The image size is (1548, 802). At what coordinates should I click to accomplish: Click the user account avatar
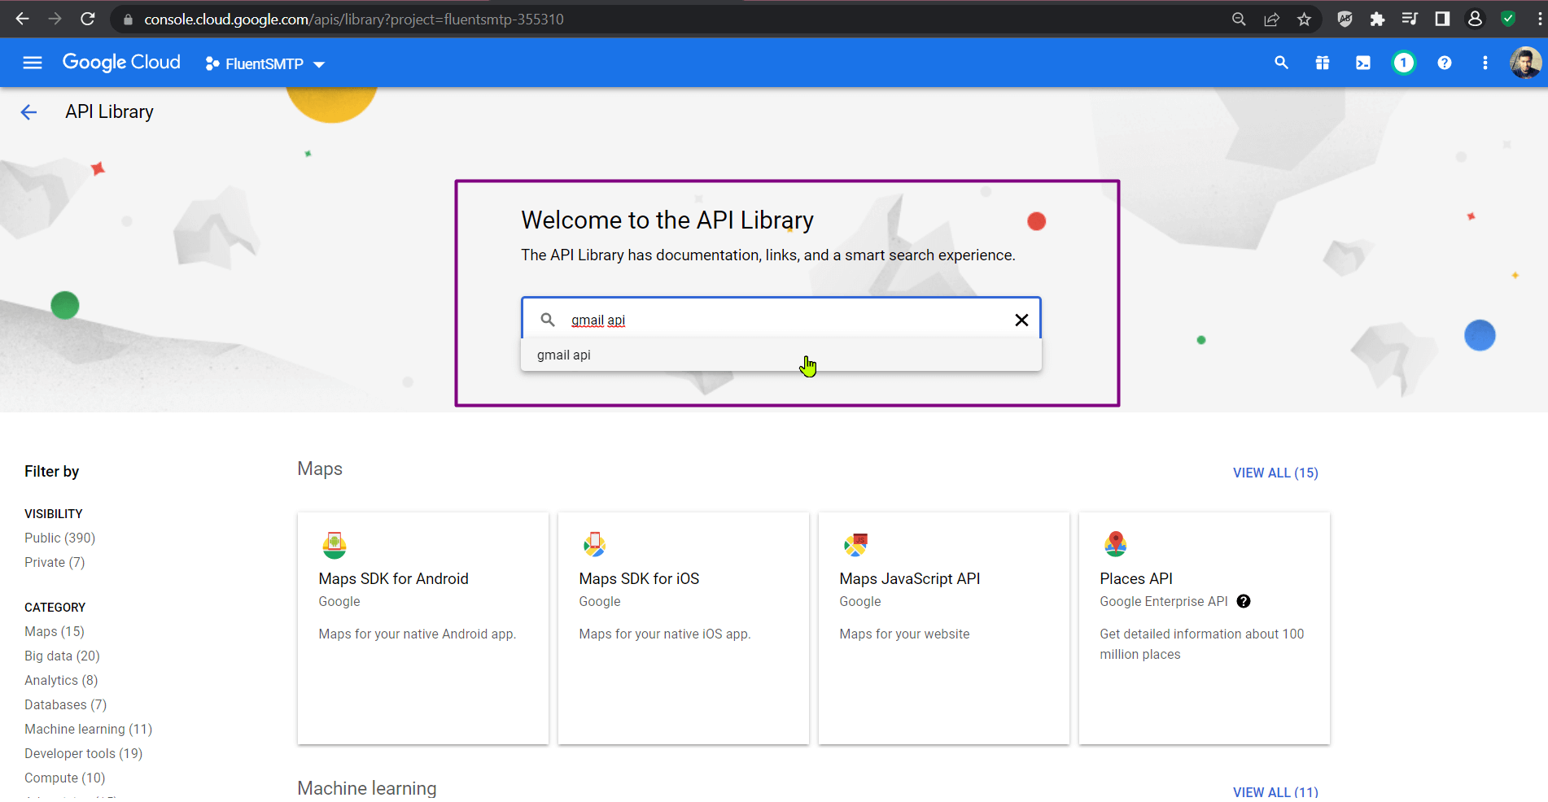coord(1525,63)
